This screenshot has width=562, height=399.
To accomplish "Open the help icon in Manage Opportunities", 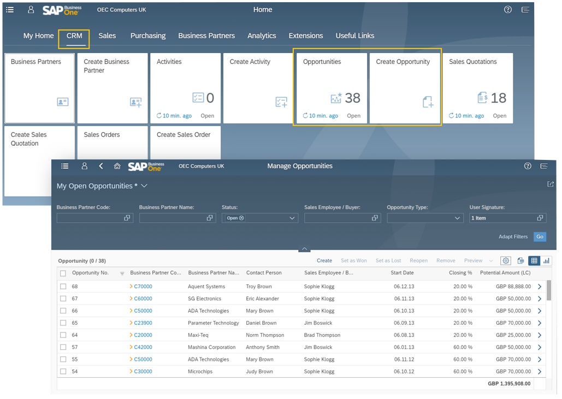I will click(x=528, y=166).
